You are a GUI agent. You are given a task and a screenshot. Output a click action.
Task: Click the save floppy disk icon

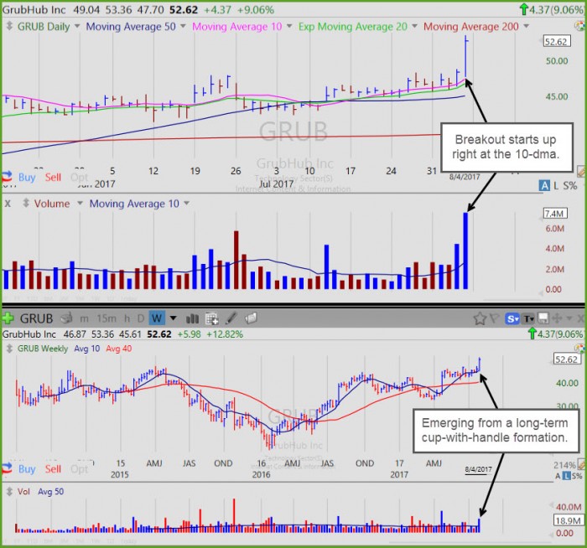(x=543, y=318)
